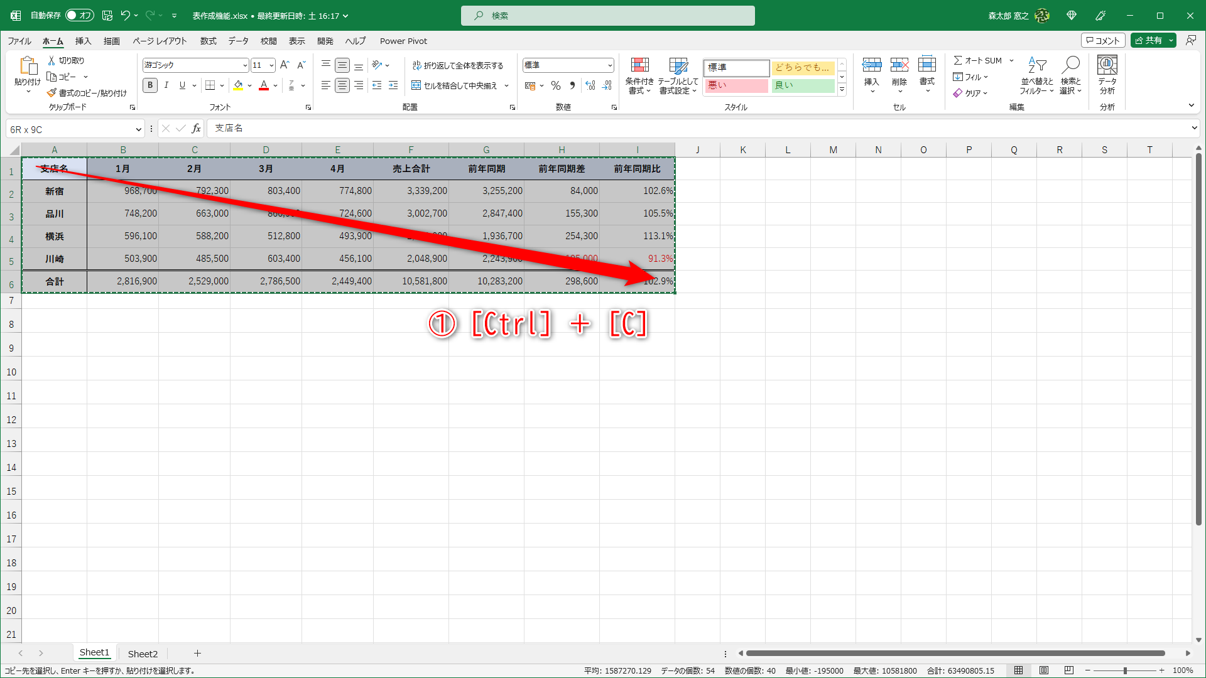Click the Comments button

click(1103, 40)
